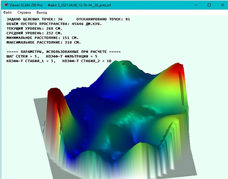
Task: Open the Файл menu
Action: pyautogui.click(x=7, y=13)
